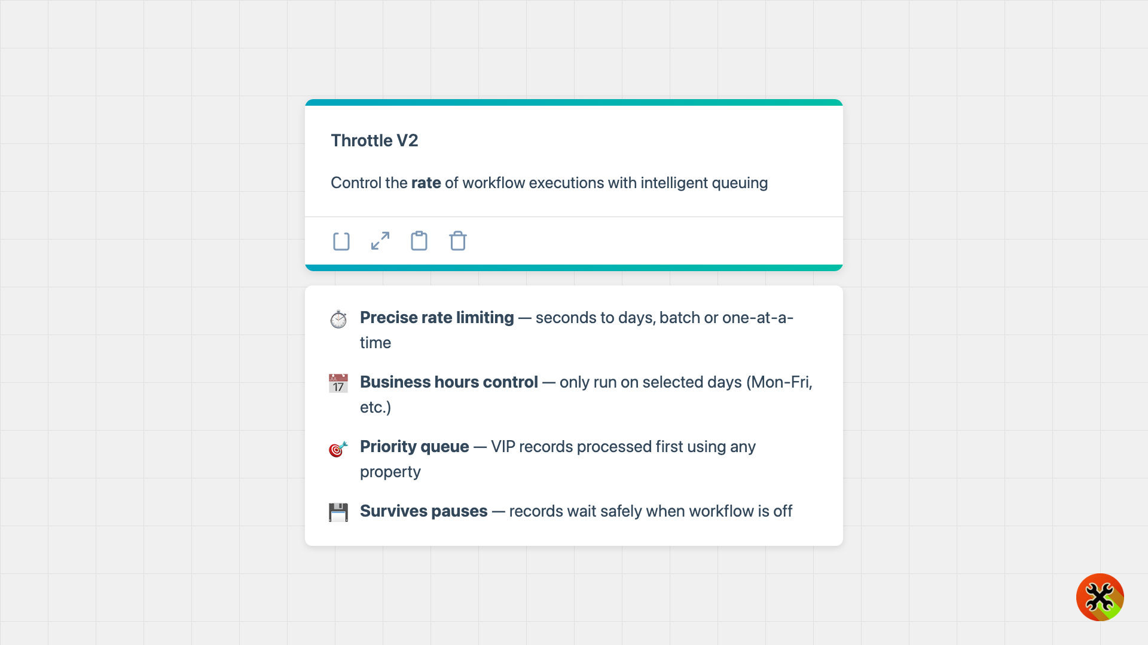
Task: Click 'records wait safely when workflow is off'
Action: coord(651,511)
